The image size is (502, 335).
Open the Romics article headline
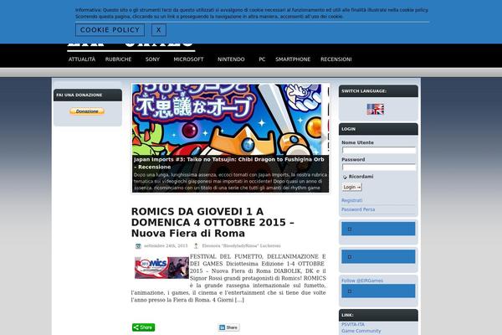point(213,223)
